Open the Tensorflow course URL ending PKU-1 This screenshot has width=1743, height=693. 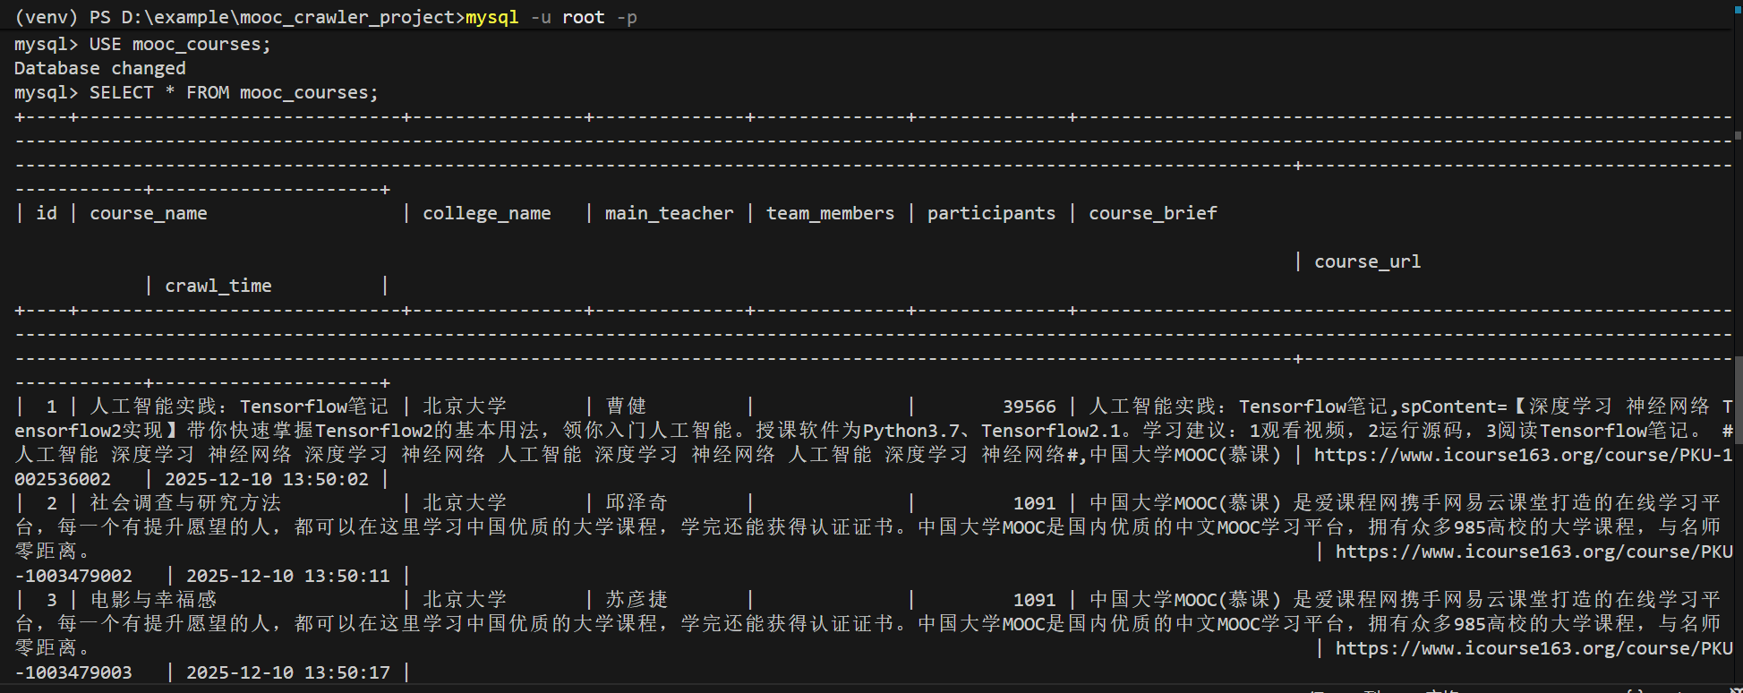1523,455
